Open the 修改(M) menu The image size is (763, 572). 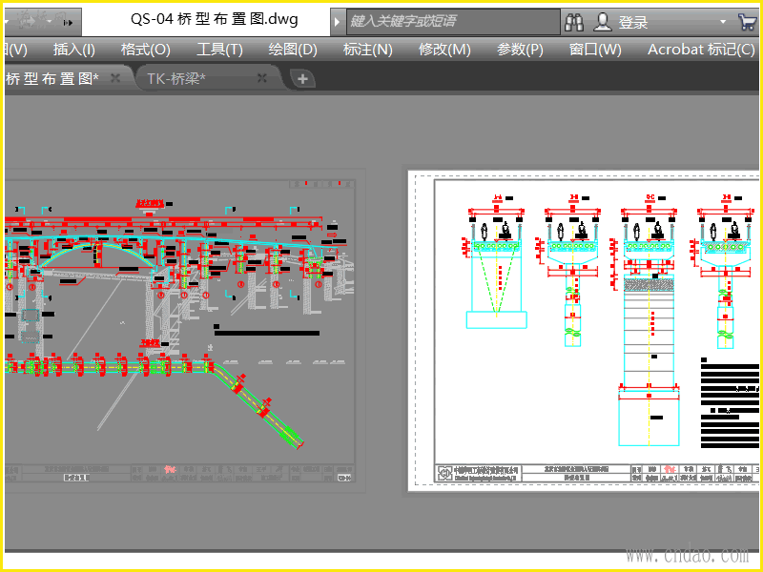[444, 50]
